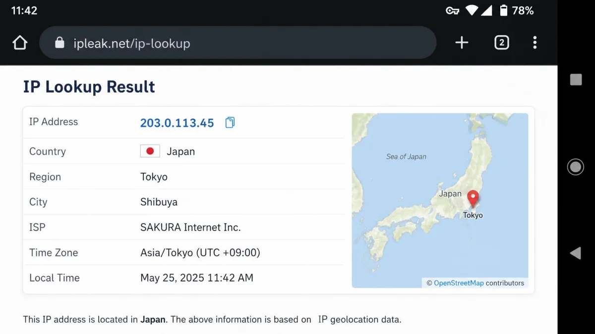The height and width of the screenshot is (334, 595).
Task: Click the Country value Japan
Action: [180, 151]
